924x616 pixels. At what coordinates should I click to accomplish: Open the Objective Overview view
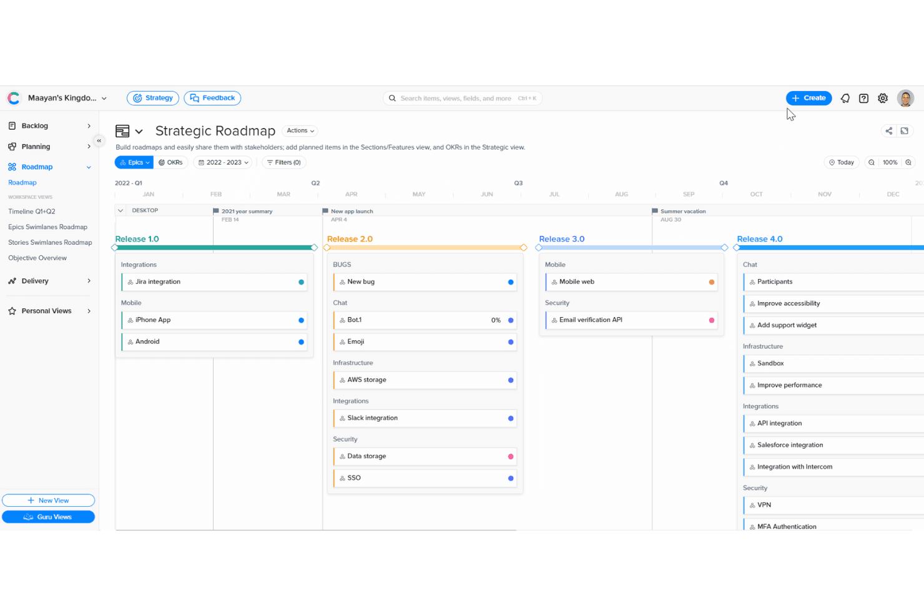coord(37,258)
